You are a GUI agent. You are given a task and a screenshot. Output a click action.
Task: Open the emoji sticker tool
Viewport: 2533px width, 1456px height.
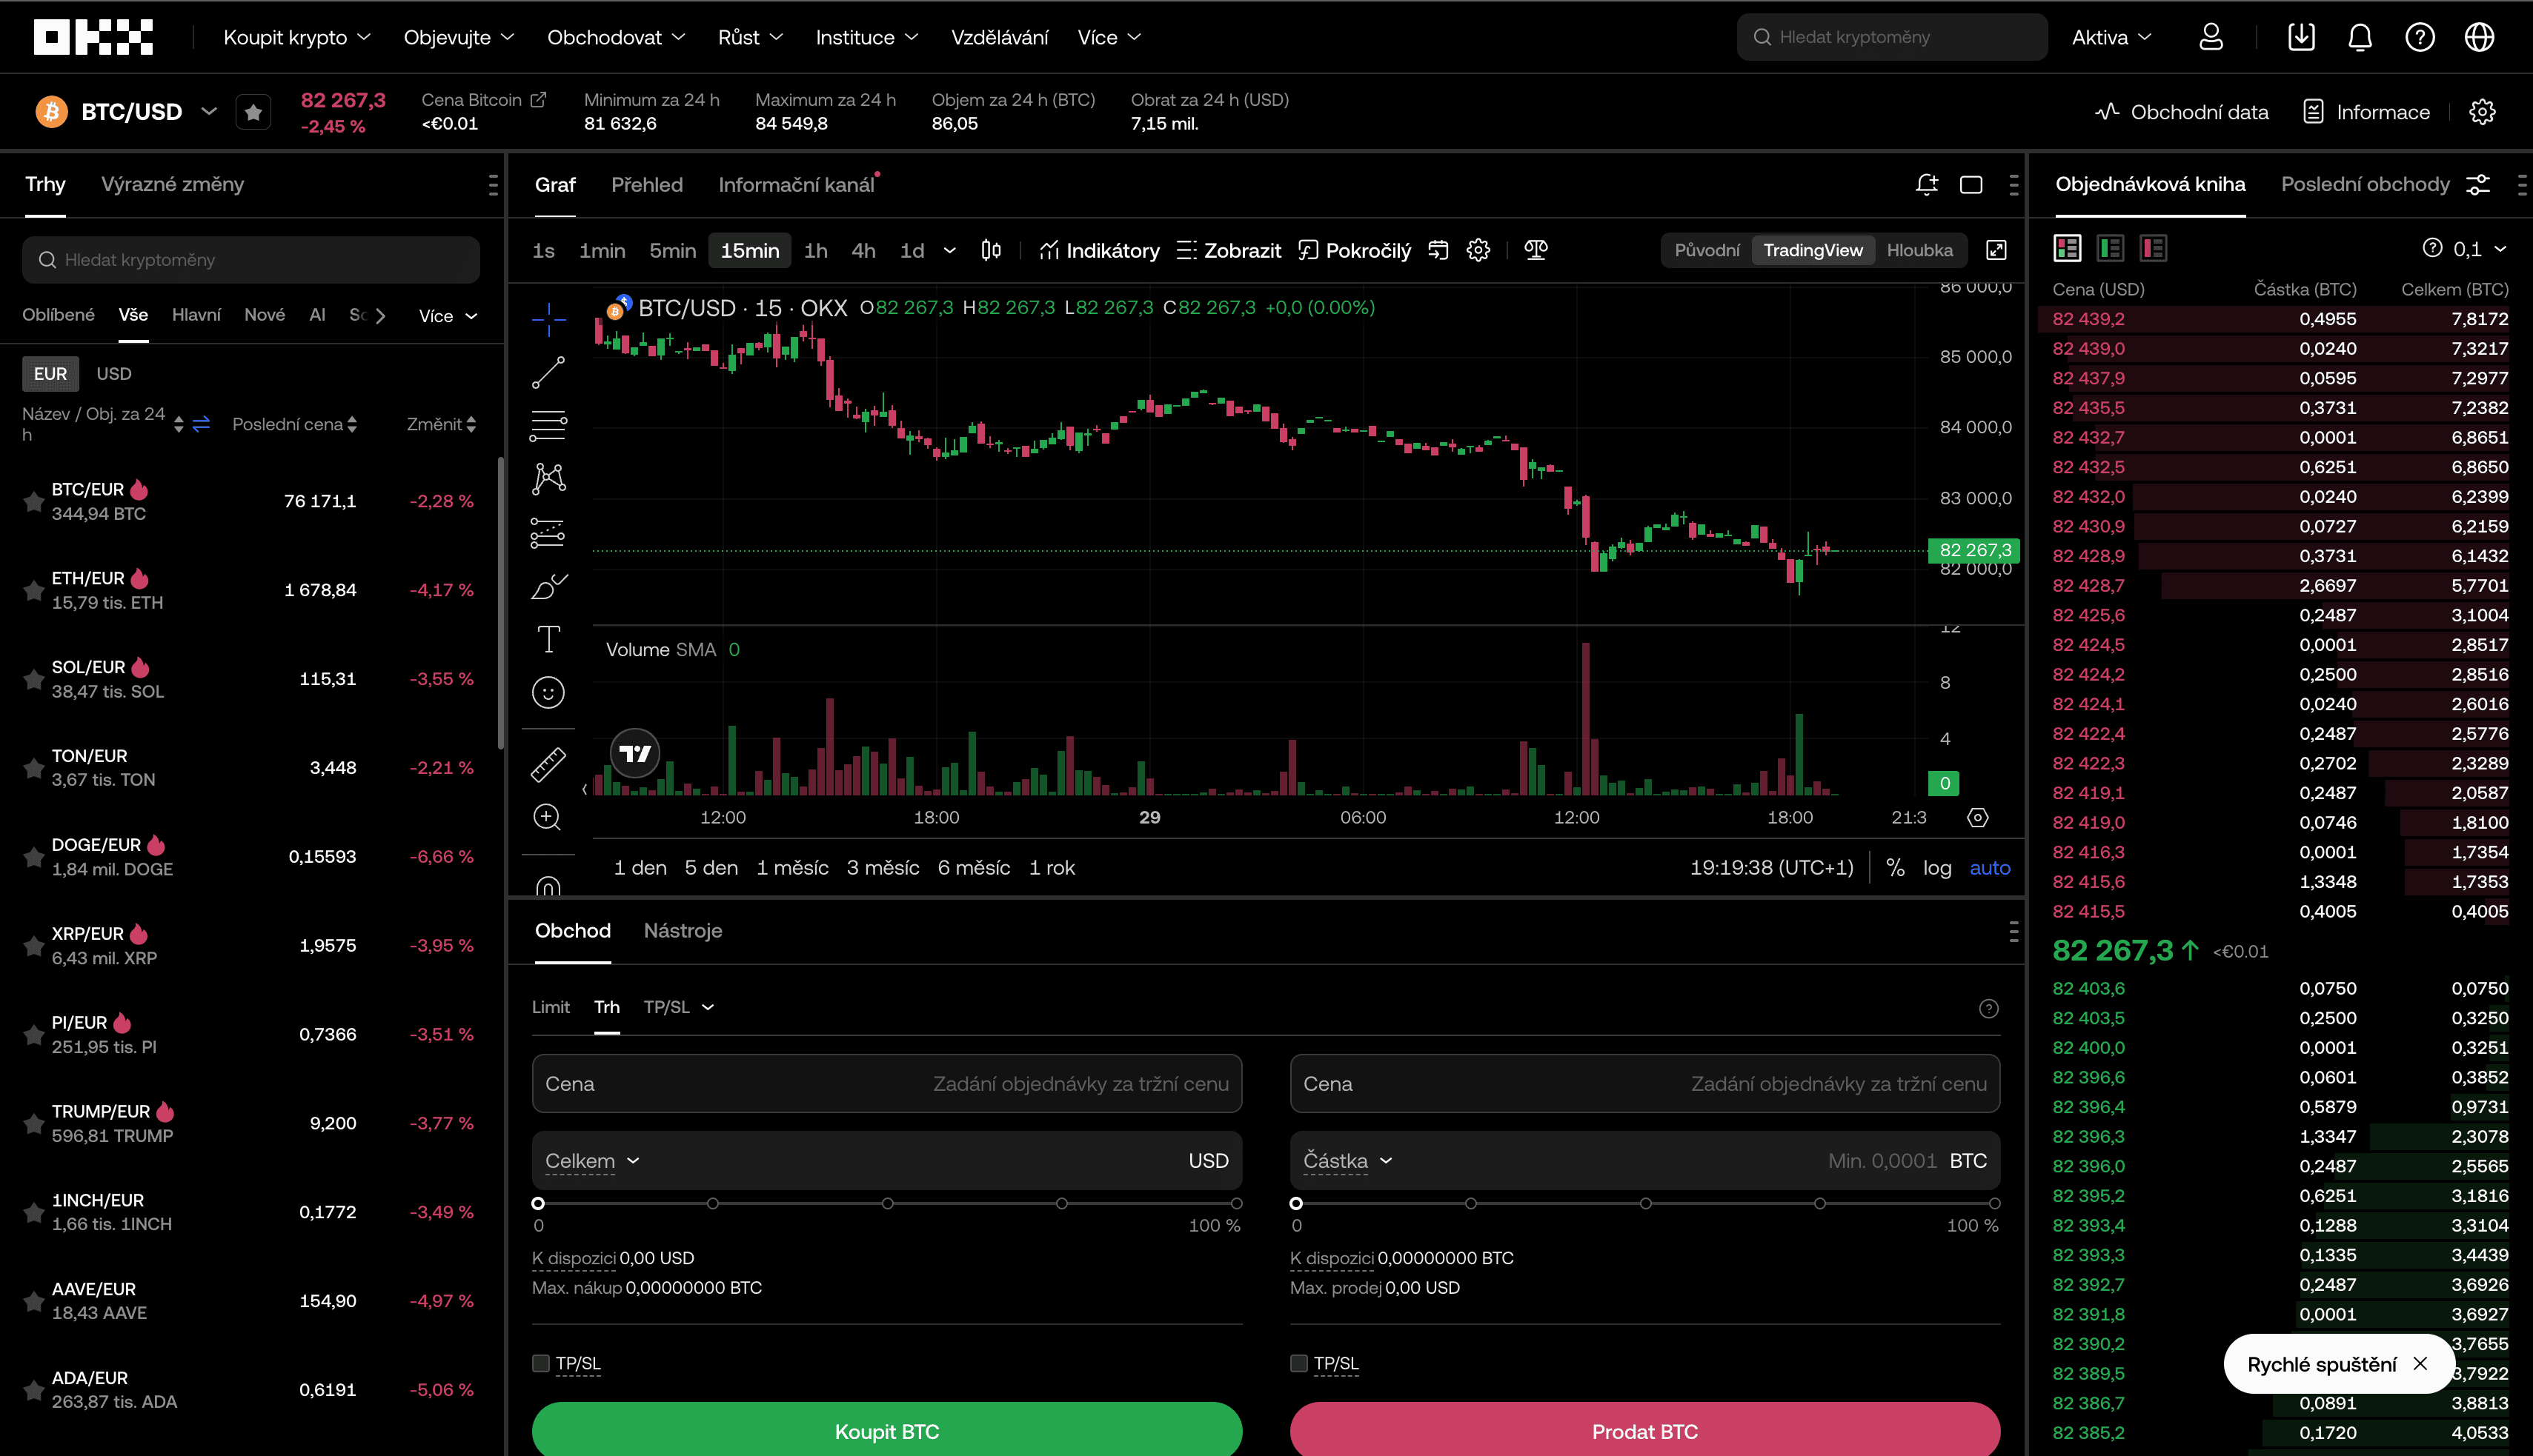tap(548, 692)
